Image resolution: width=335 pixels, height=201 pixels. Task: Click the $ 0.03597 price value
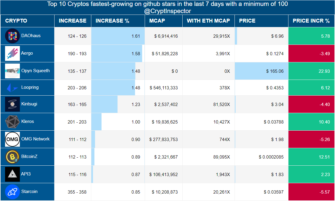tap(274, 192)
